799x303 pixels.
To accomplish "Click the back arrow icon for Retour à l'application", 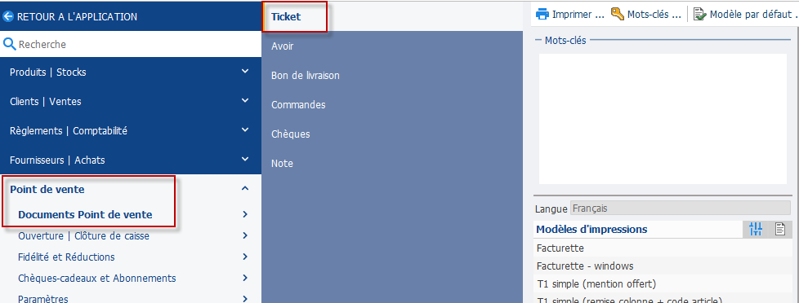I will [x=7, y=16].
